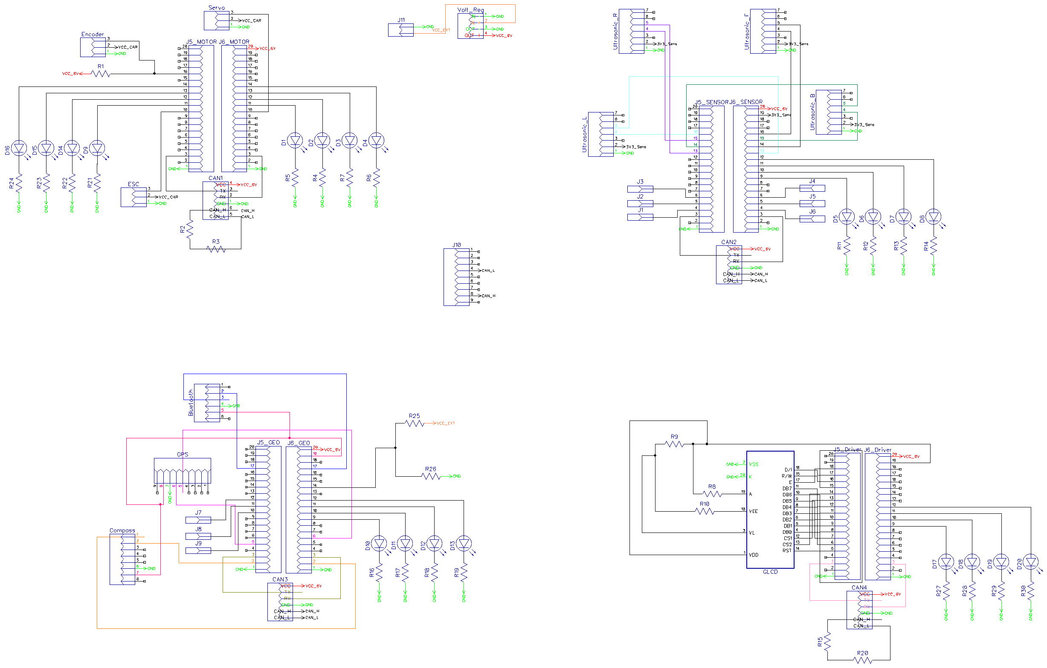Image resolution: width=1047 pixels, height=668 pixels.
Task: Click the J6_Driver header label
Action: pyautogui.click(x=878, y=450)
